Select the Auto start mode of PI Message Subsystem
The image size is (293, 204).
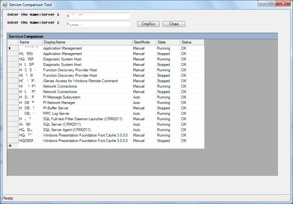pos(144,97)
